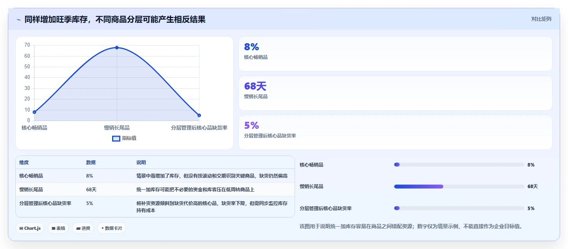Click the chart point for 核心畅销品
Image resolution: width=568 pixels, height=249 pixels.
(x=35, y=112)
